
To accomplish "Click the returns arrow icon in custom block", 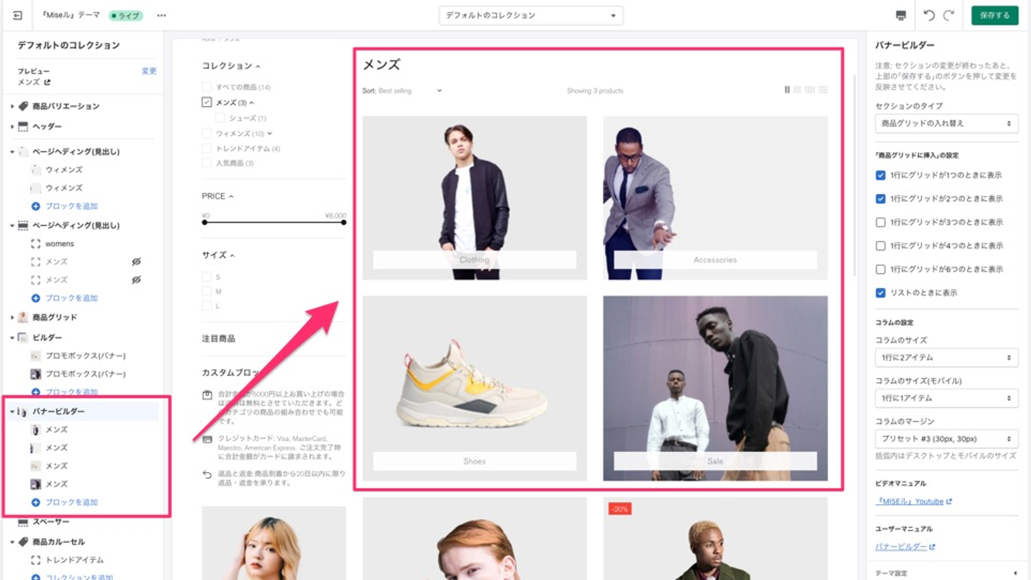I will [208, 475].
